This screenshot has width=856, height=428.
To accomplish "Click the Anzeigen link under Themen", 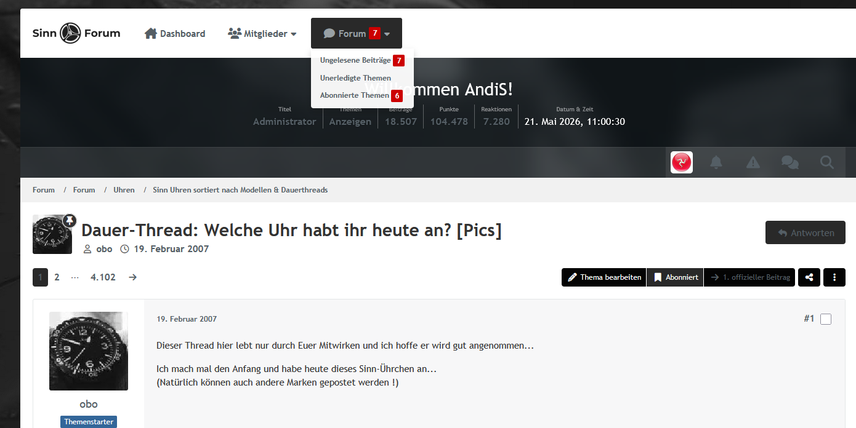I will (x=350, y=122).
